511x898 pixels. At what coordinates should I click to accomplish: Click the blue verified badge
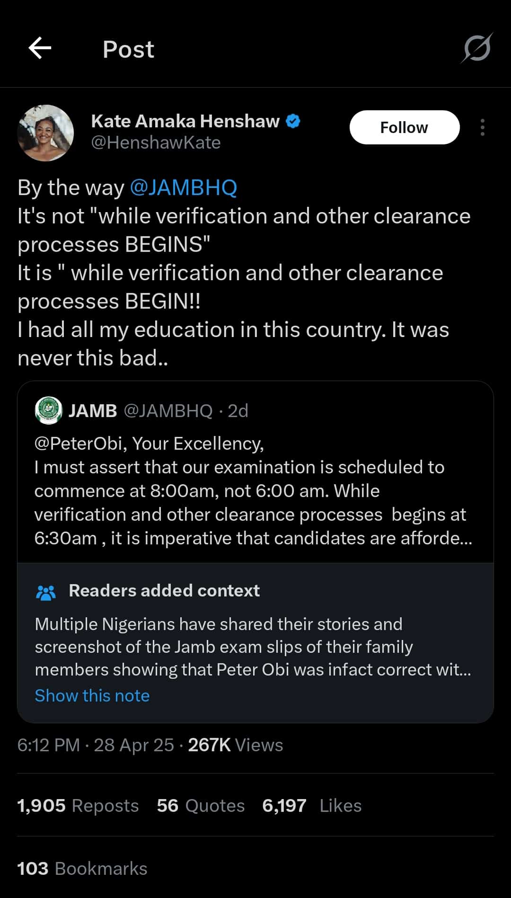293,121
